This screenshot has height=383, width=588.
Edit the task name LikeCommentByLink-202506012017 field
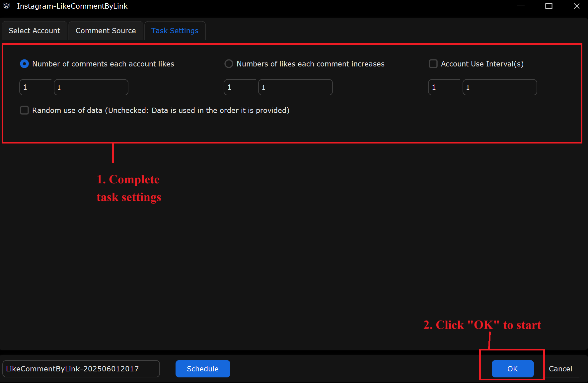[81, 369]
